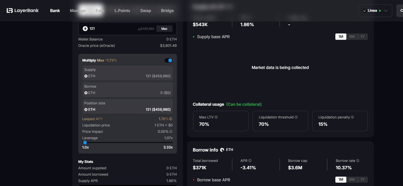Click the Liquidation penalty info icon

pyautogui.click(x=352, y=117)
